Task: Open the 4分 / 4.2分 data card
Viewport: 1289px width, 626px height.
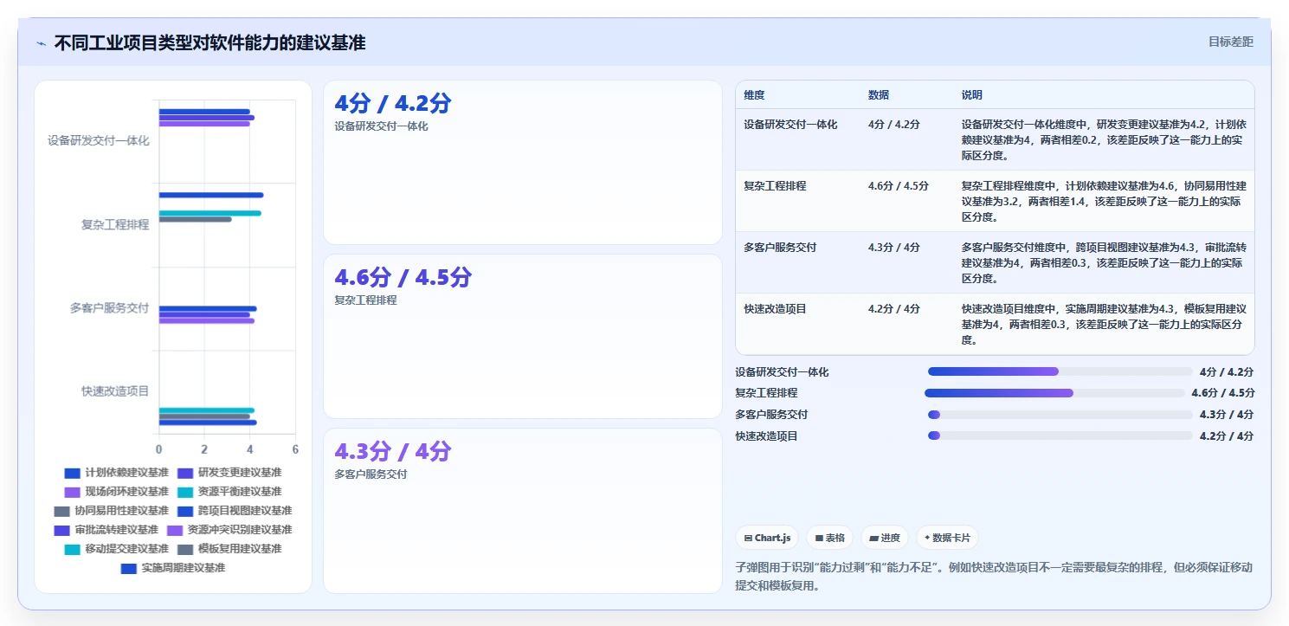Action: click(x=522, y=162)
